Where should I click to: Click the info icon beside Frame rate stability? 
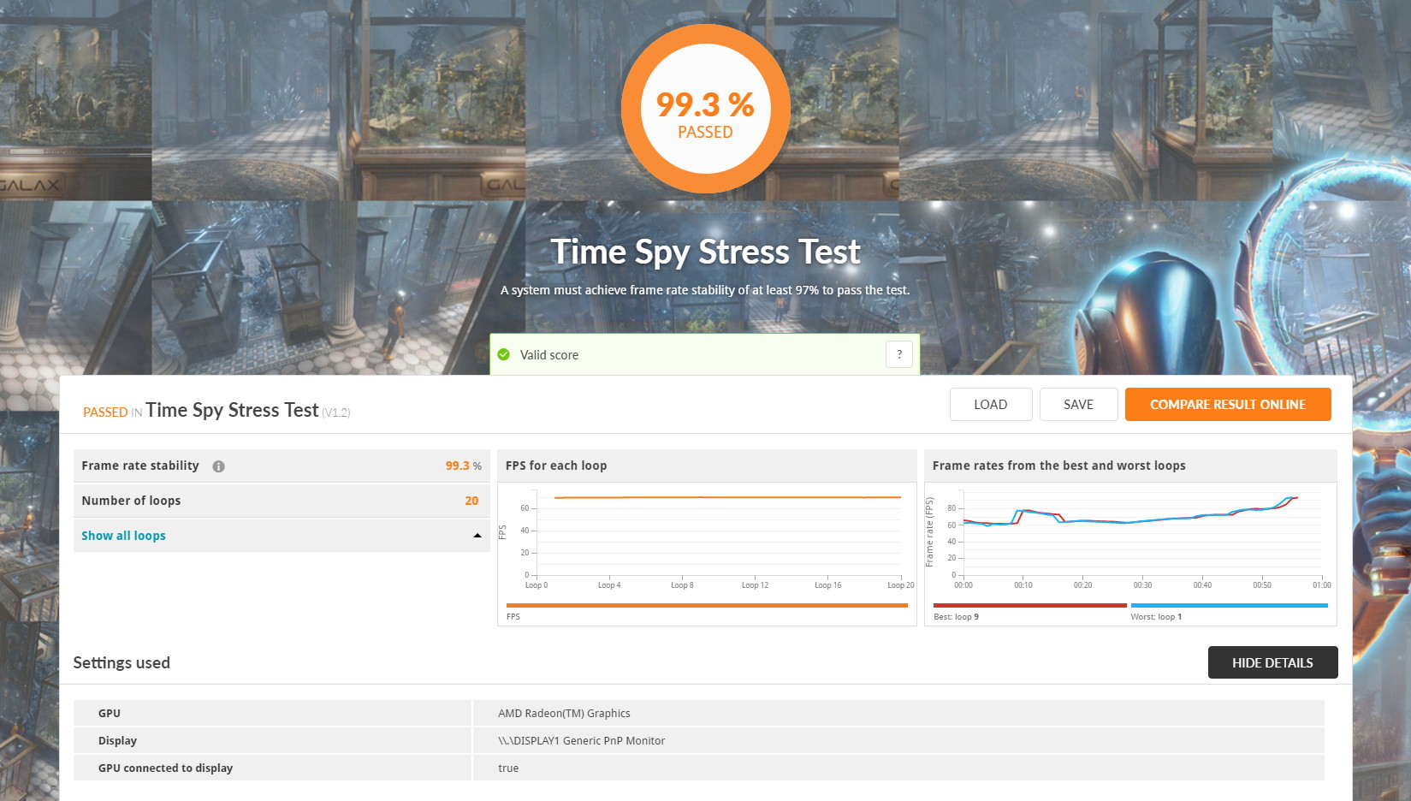click(x=218, y=466)
